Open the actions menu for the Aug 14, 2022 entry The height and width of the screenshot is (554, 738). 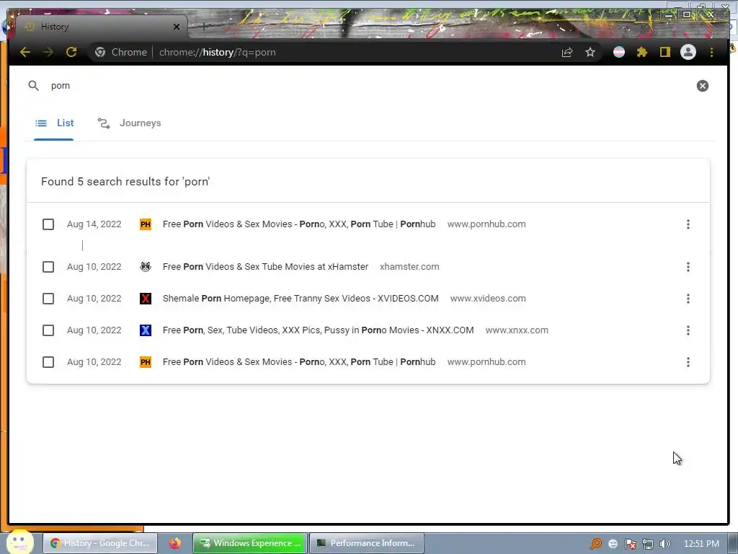pos(688,224)
